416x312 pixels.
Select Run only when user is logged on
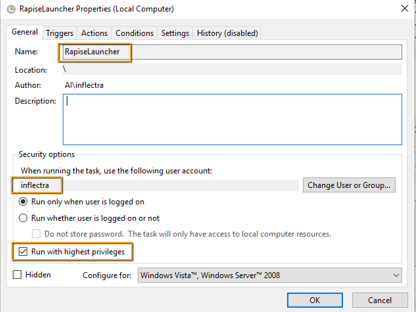click(x=23, y=202)
